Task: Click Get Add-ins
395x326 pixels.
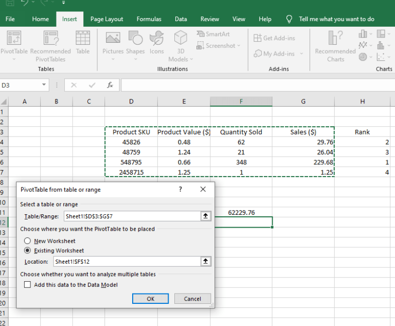Action: (274, 38)
